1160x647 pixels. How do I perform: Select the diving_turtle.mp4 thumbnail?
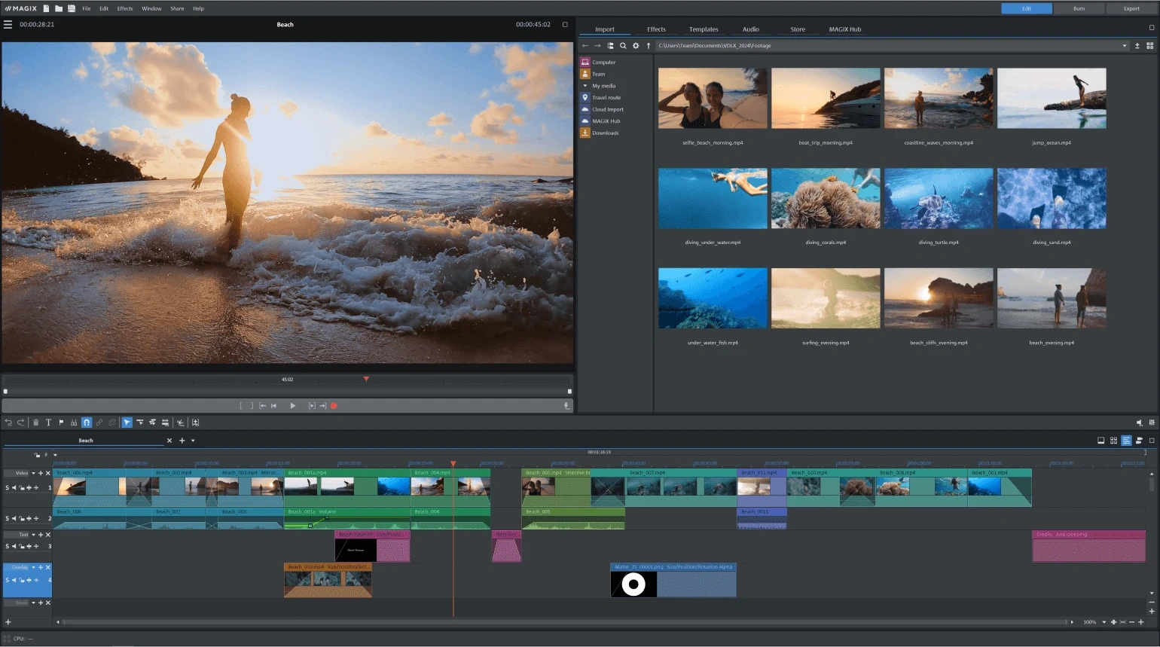click(939, 199)
